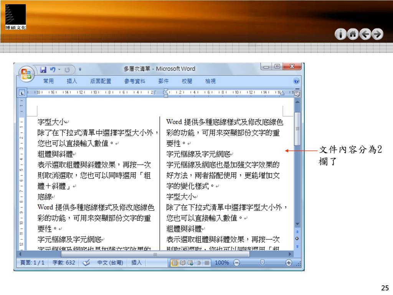Open Customize Quick Access Toolbar dropdown
The width and height of the screenshot is (393, 295).
(80, 70)
